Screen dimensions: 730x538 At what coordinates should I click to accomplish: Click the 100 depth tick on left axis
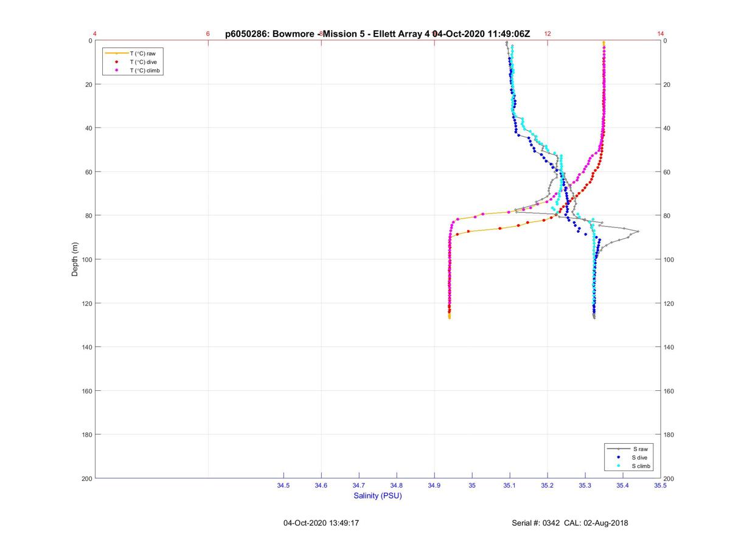pyautogui.click(x=86, y=260)
